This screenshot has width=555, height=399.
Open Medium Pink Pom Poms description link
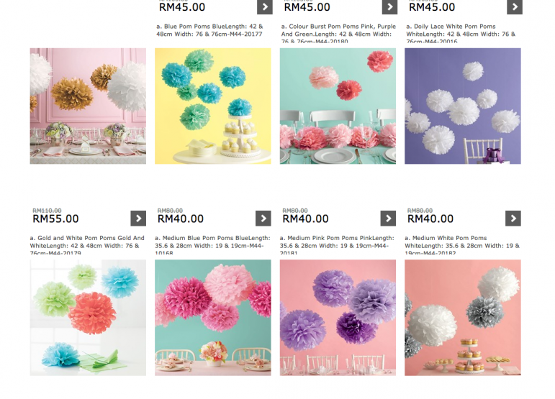(x=337, y=245)
